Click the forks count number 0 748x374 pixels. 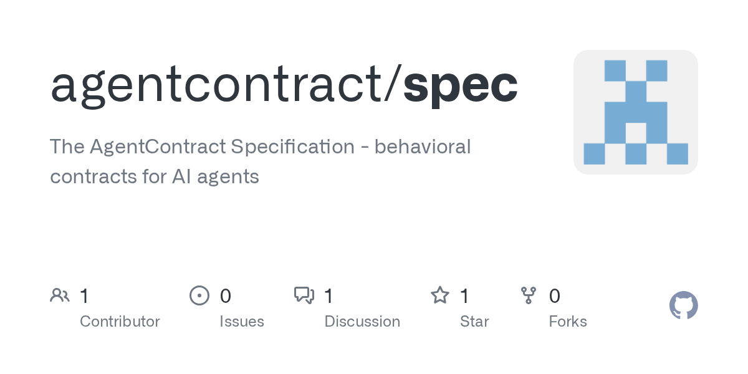[x=554, y=296]
